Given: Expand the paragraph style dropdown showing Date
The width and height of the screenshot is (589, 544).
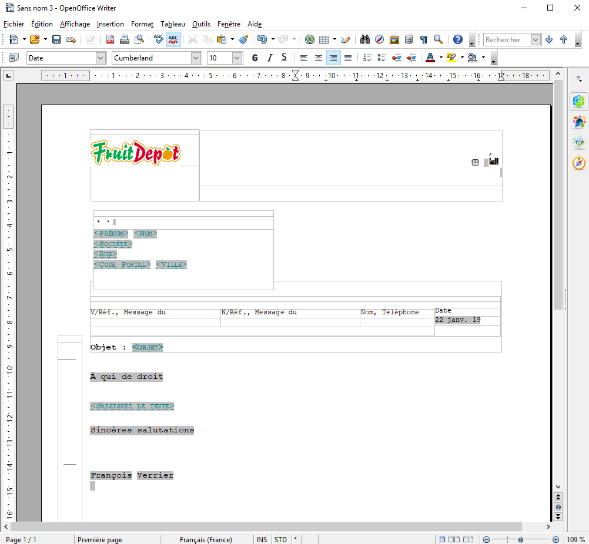Looking at the screenshot, I should point(100,58).
